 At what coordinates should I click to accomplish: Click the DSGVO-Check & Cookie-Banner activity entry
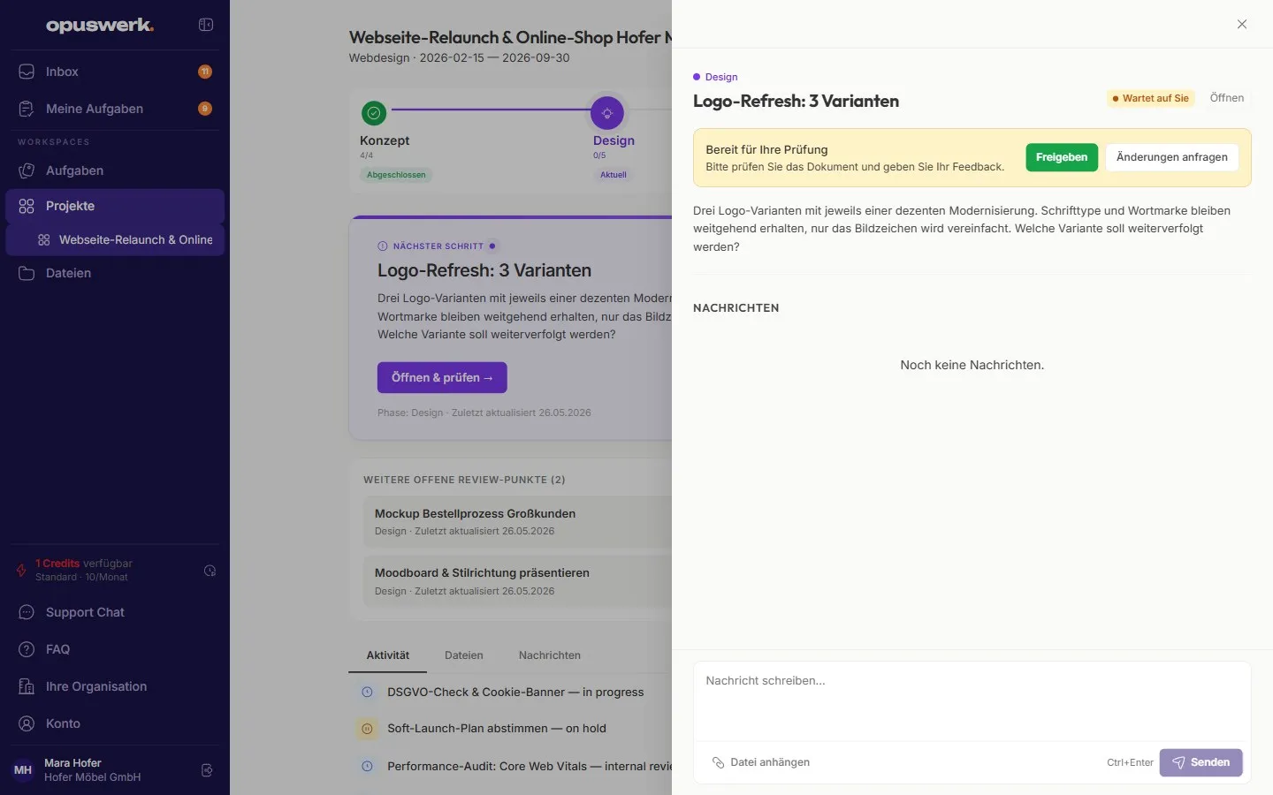click(515, 693)
